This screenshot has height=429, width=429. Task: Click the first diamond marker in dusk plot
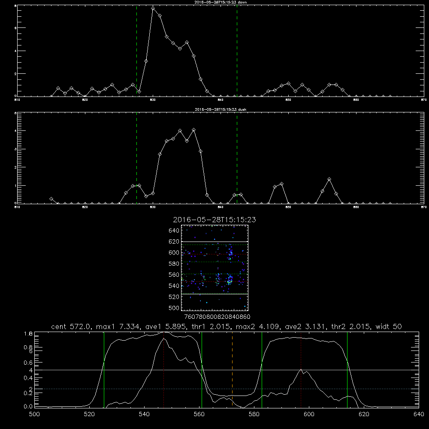pyautogui.click(x=51, y=199)
